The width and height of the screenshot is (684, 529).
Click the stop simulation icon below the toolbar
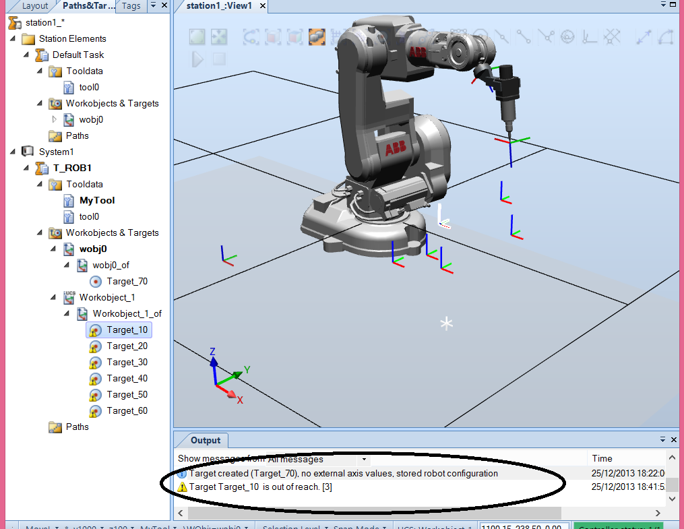point(219,59)
